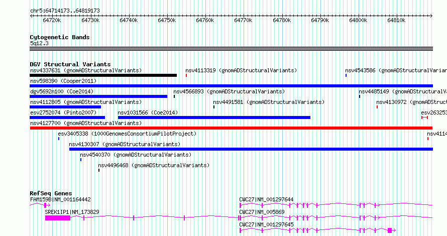Open nsv4112805 variant label

pos(86,102)
